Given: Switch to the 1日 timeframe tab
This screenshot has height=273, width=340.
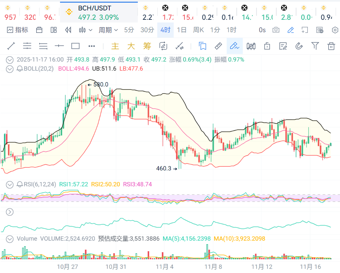Looking at the screenshot, I should click(181, 30).
